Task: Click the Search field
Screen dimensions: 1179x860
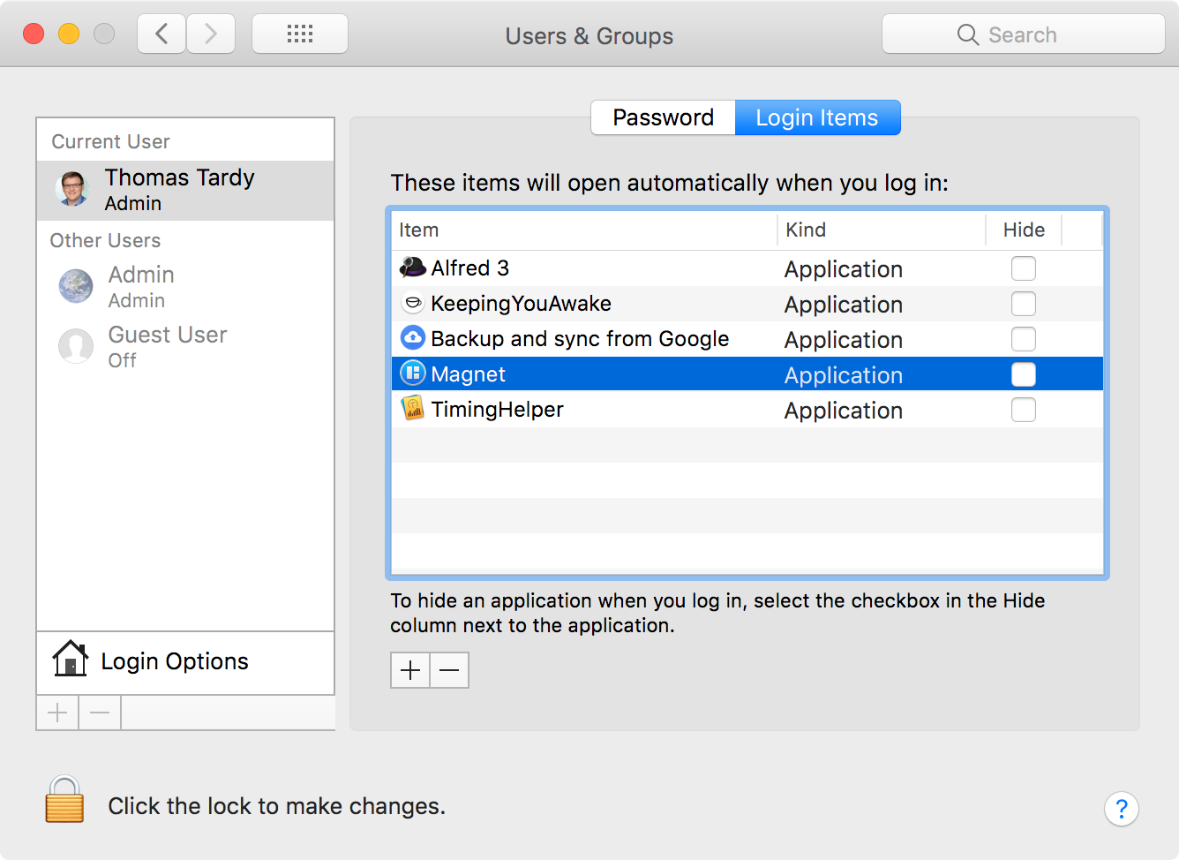Action: tap(1024, 34)
